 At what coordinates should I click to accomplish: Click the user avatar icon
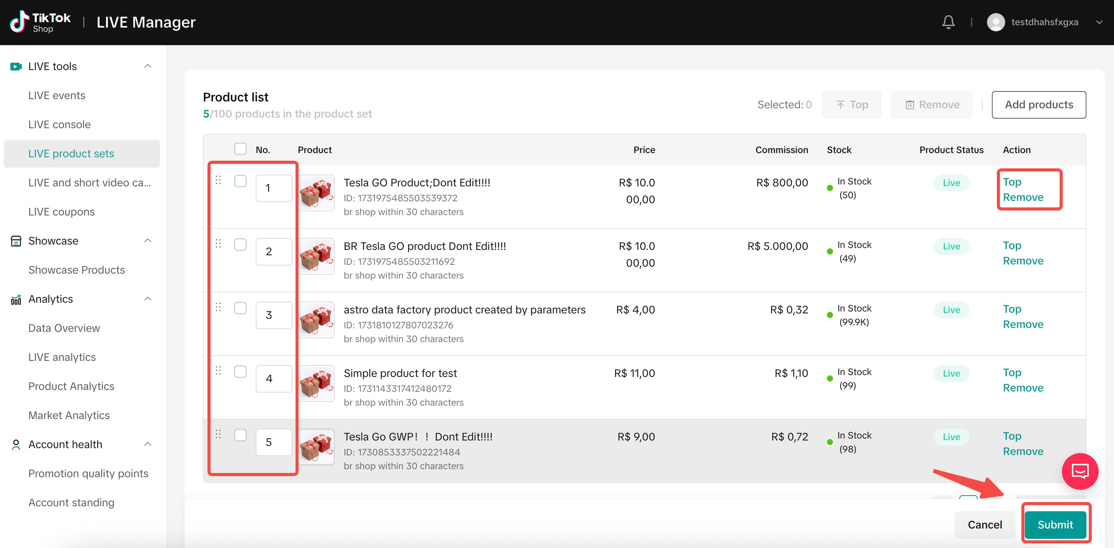[995, 22]
